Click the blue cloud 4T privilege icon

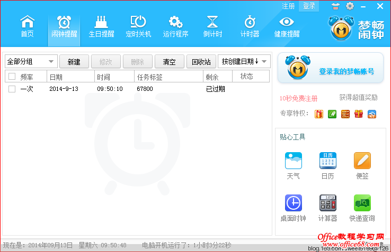pyautogui.click(x=372, y=114)
